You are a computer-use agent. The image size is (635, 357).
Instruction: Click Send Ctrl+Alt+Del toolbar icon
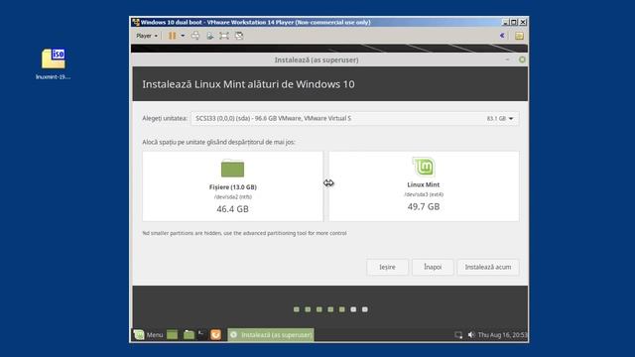195,36
